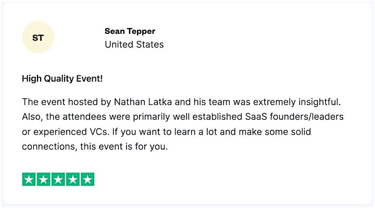Screen dimensions: 375x208
Task: Select the High Quality Event! review title
Action: click(x=62, y=79)
